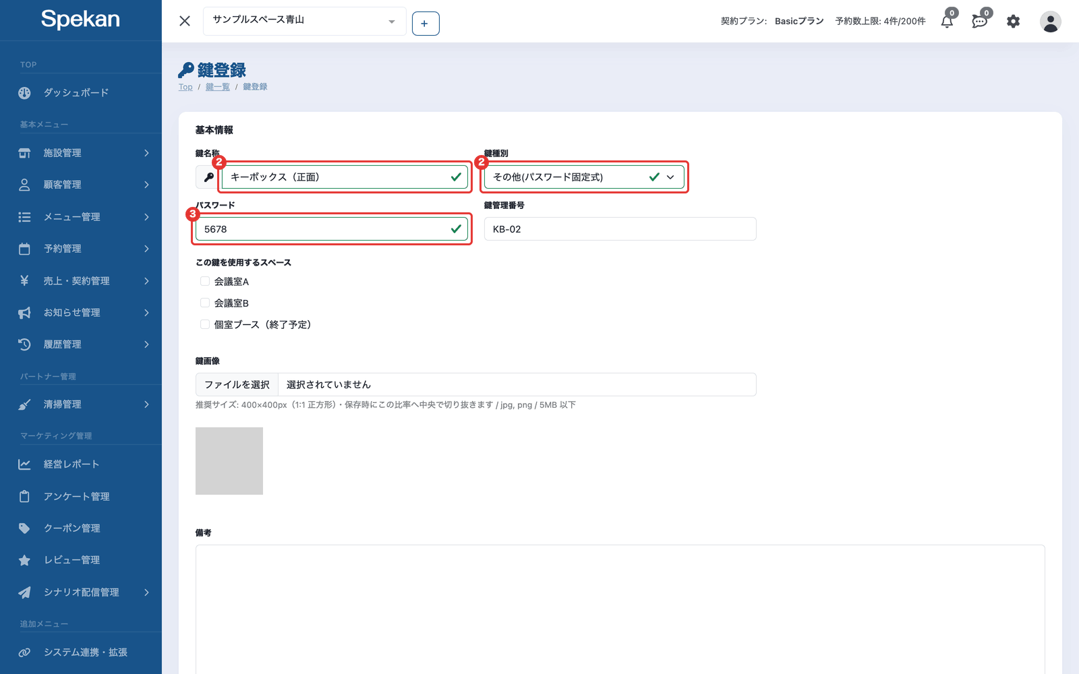Click the システム連携・拡張 link icon
Screen dimensions: 1079x674
pyautogui.click(x=24, y=652)
